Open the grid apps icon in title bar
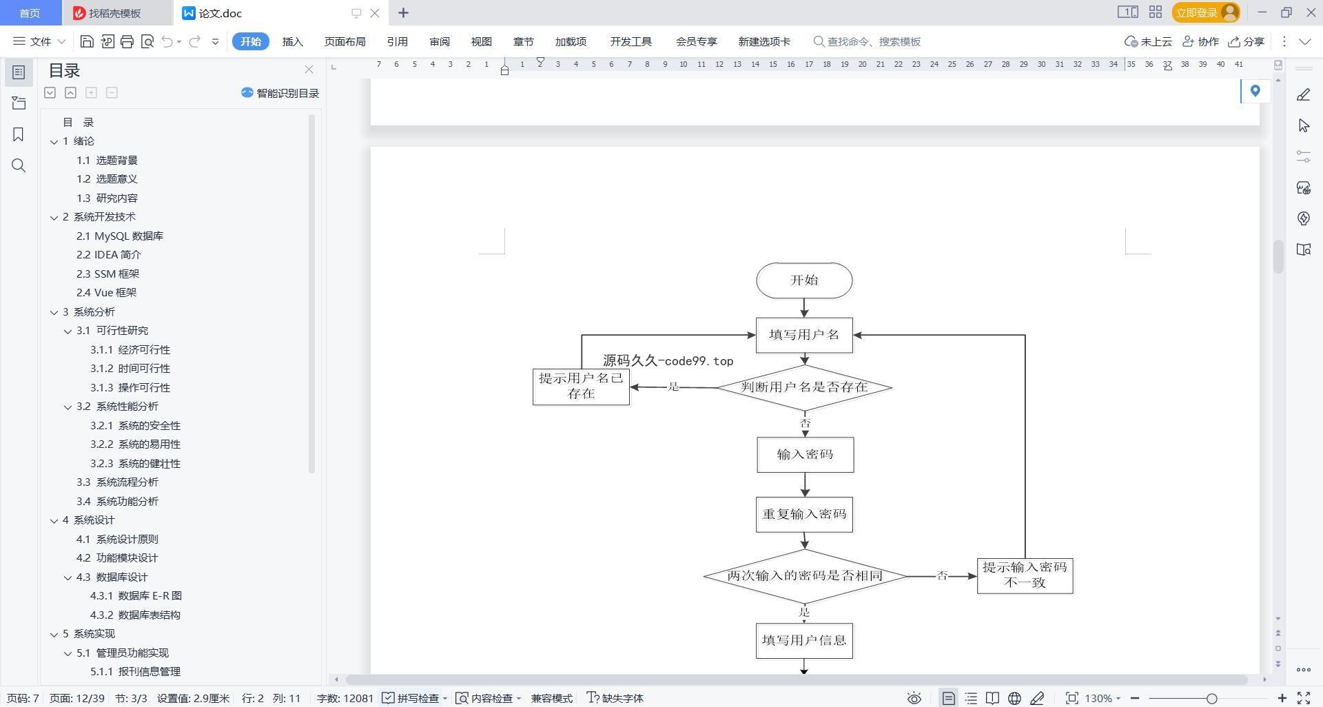The width and height of the screenshot is (1323, 707). pyautogui.click(x=1156, y=12)
